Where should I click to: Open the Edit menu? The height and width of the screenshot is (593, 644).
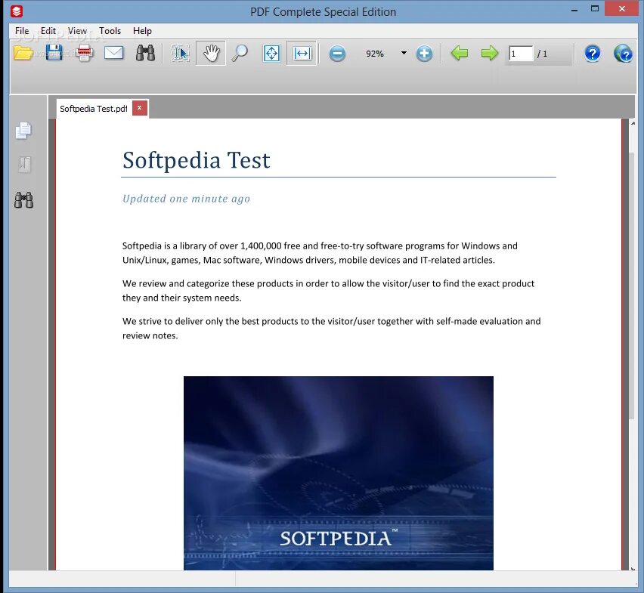[48, 31]
